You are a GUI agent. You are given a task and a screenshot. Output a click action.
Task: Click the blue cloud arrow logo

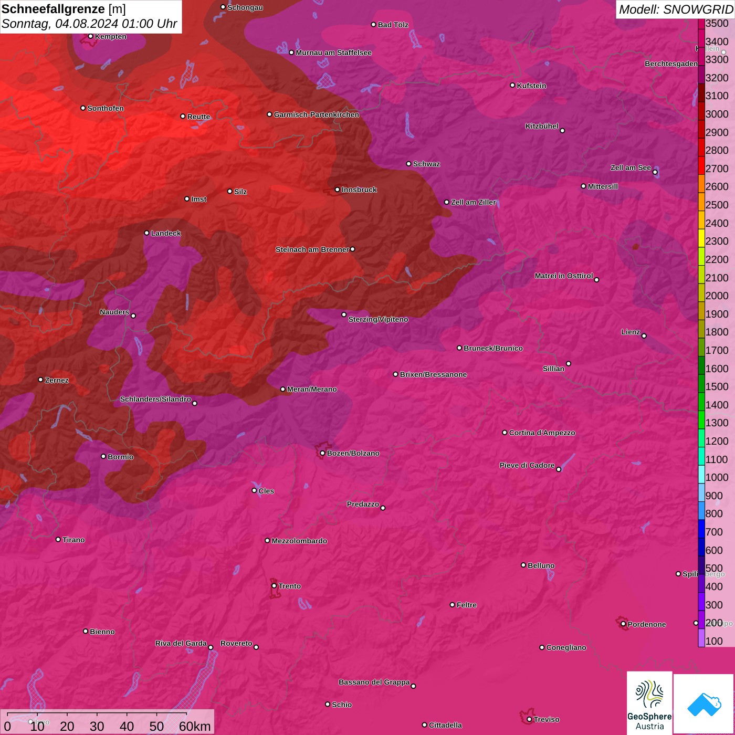click(x=704, y=703)
